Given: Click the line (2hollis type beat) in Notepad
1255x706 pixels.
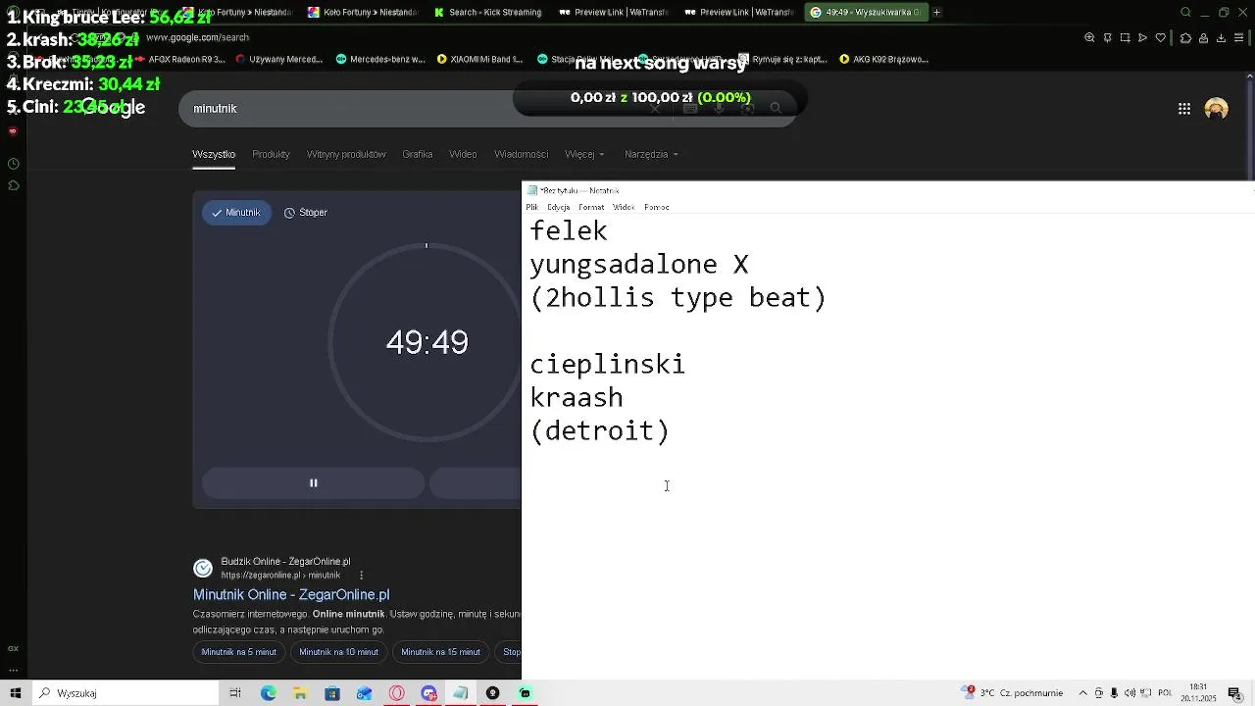Looking at the screenshot, I should (678, 298).
